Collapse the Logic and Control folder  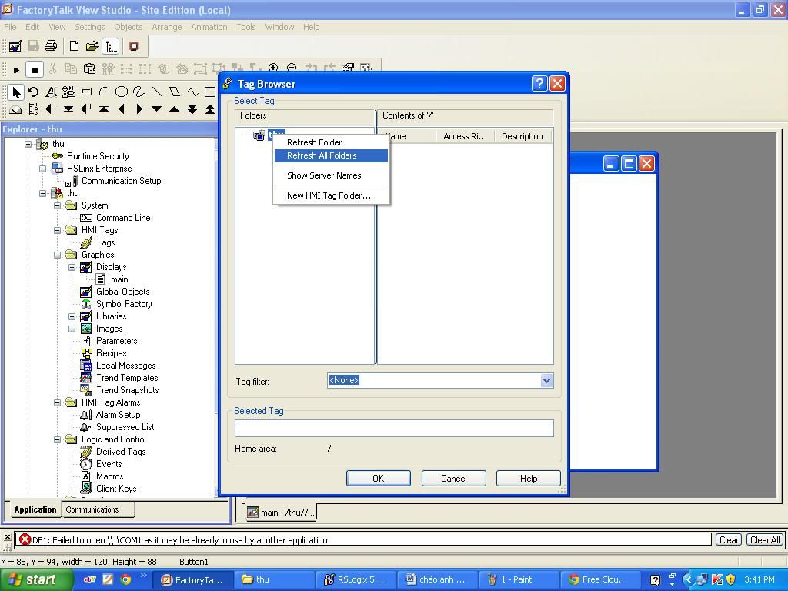click(x=57, y=439)
